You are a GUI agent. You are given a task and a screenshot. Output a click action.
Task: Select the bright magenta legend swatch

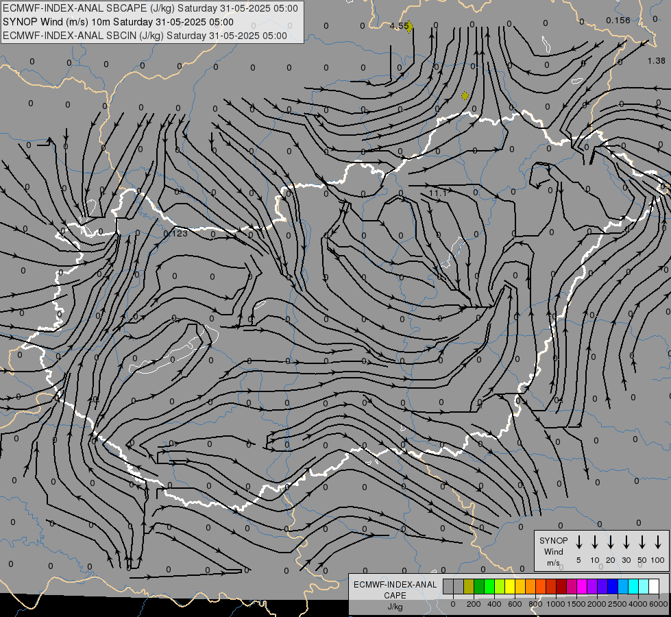click(x=582, y=586)
